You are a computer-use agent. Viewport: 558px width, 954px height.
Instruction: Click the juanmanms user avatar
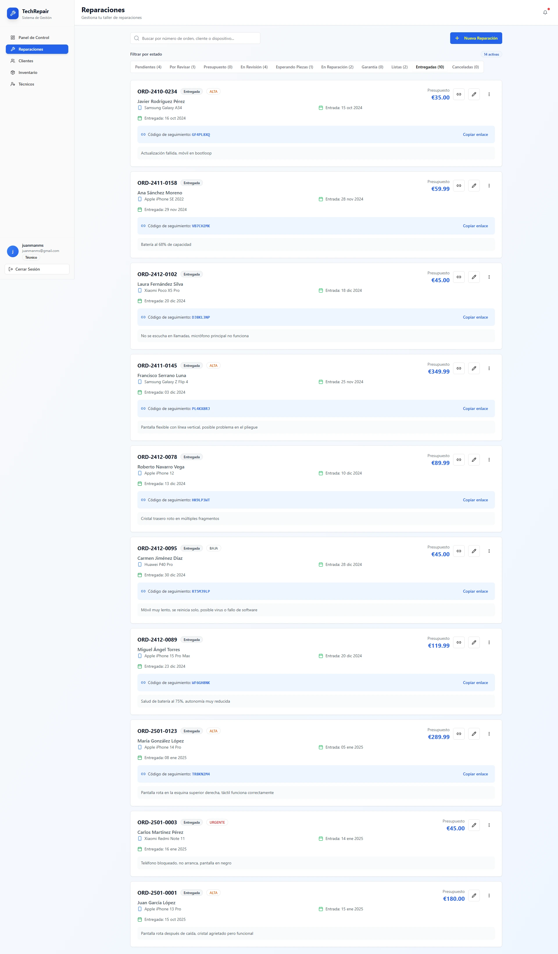point(13,251)
